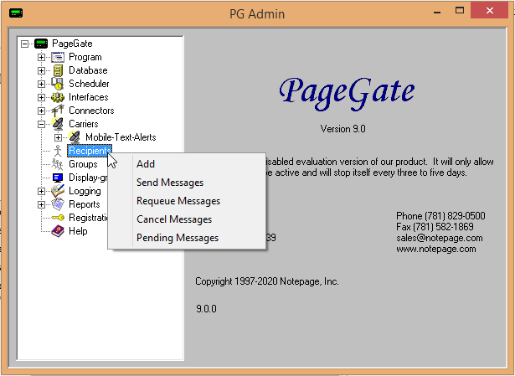This screenshot has width=515, height=376.
Task: Select Requeue Messages in context menu
Action: click(x=187, y=201)
